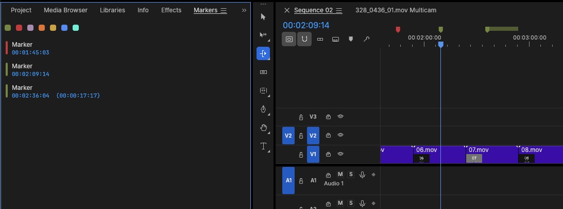Toggle track lock for V1
Screen dimensions: 563x209
coord(301,155)
